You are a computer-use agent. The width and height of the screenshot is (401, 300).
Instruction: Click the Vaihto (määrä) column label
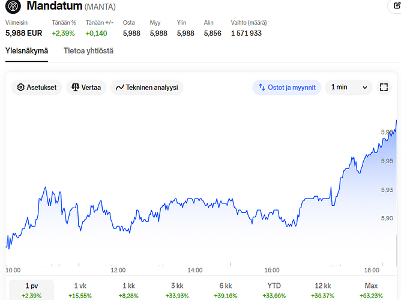point(249,23)
